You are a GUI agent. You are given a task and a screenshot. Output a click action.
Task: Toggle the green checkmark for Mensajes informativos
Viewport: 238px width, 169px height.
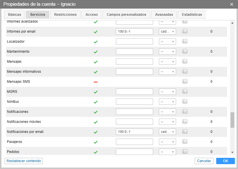96,72
